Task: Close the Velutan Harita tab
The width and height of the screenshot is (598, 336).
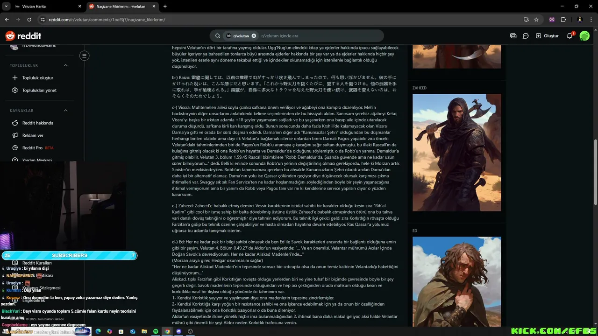Action: pyautogui.click(x=79, y=7)
